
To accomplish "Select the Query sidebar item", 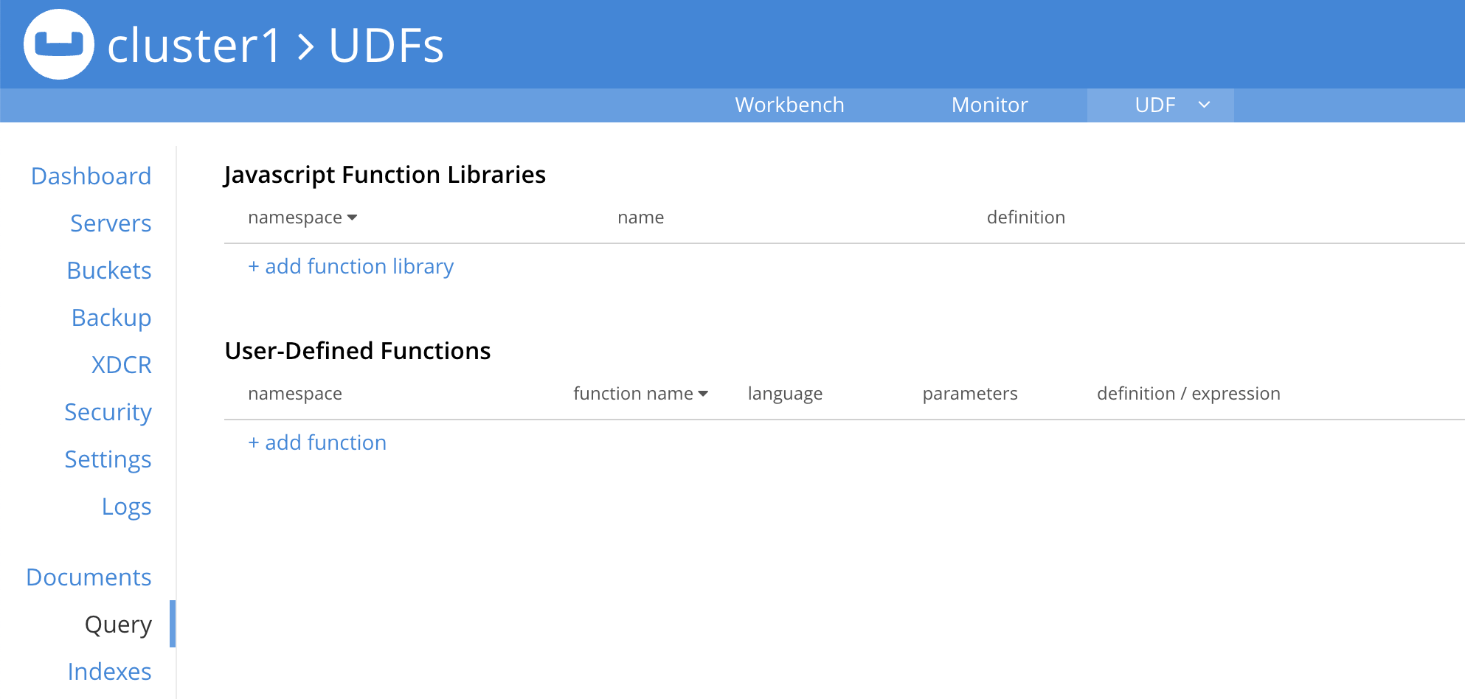I will pos(118,625).
